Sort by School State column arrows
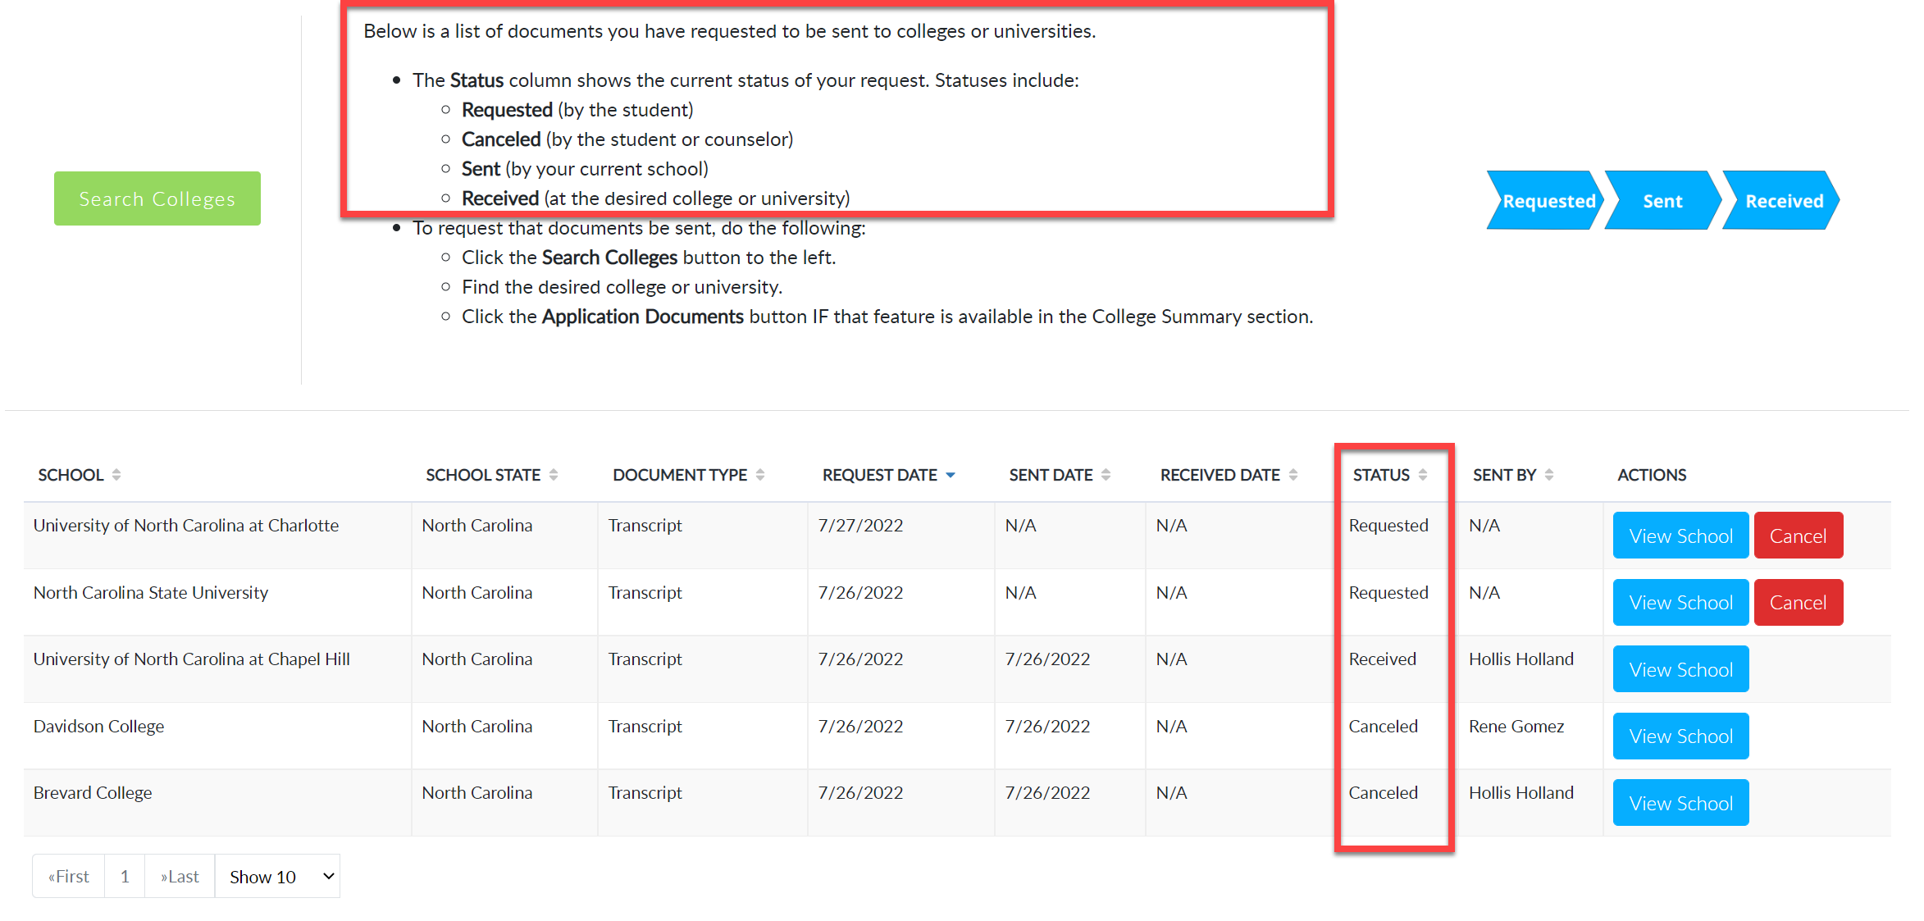1924x921 pixels. coord(554,475)
